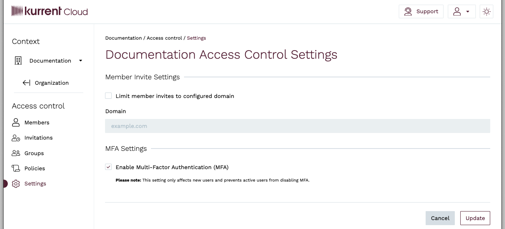The width and height of the screenshot is (505, 229).
Task: Click the Policies icon in sidebar
Action: [x=16, y=168]
